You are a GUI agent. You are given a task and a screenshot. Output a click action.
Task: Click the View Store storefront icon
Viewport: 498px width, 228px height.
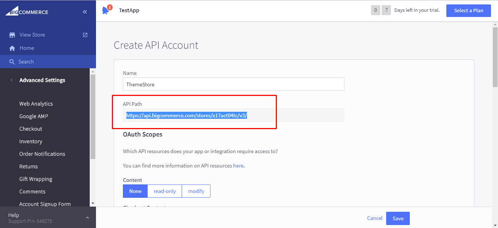12,35
